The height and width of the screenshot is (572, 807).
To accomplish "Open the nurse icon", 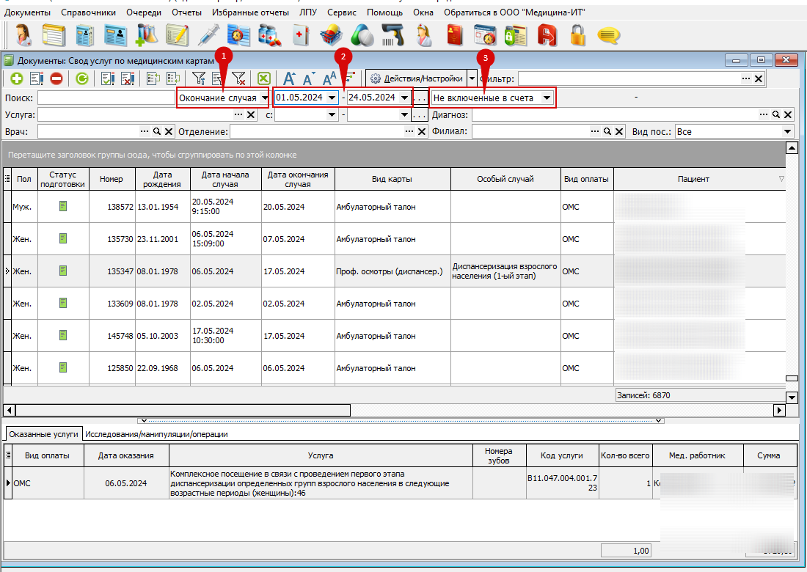I will (424, 36).
